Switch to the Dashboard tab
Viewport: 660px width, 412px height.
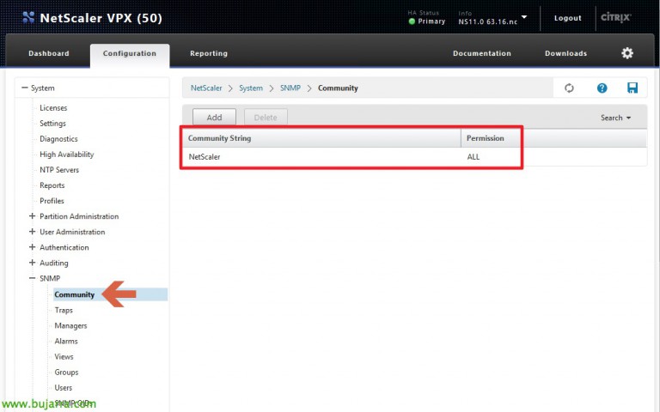[x=49, y=53]
